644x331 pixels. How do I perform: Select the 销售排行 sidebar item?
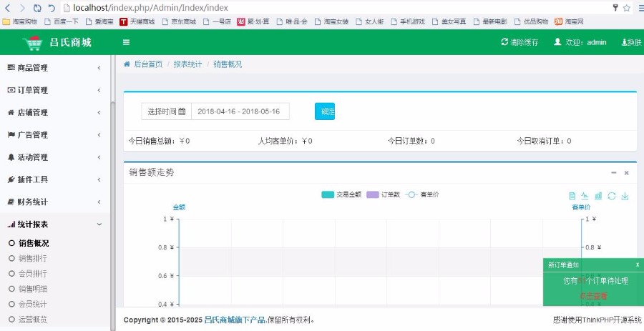[33, 258]
